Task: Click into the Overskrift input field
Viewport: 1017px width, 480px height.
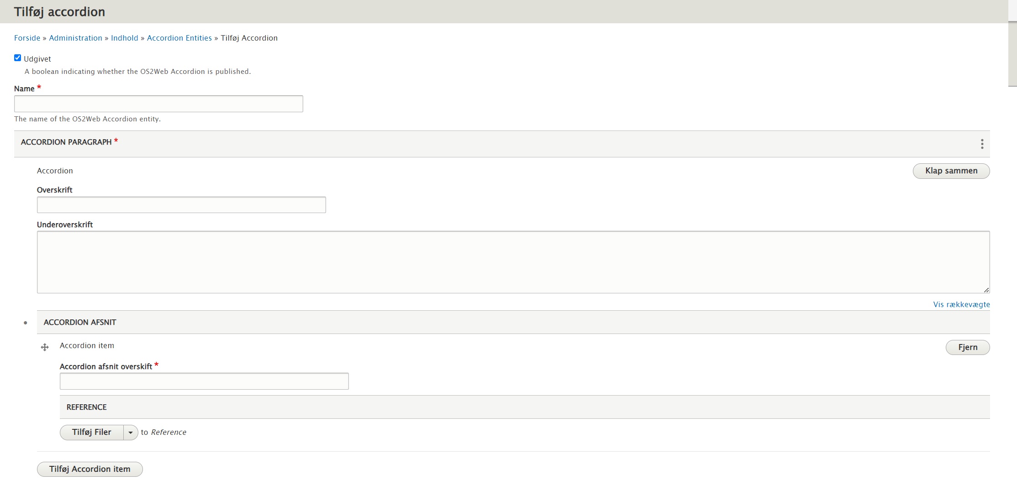Action: point(181,205)
